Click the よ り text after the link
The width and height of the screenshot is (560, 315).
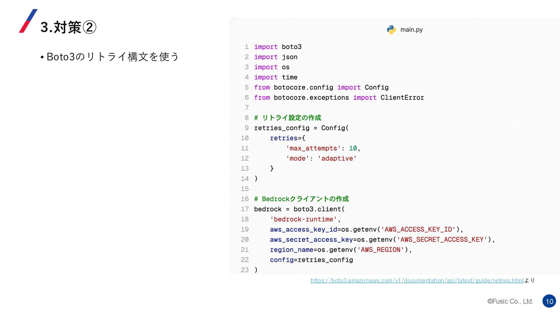click(529, 281)
